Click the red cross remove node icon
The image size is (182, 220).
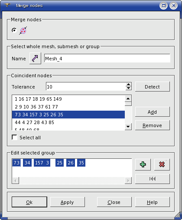click(162, 164)
